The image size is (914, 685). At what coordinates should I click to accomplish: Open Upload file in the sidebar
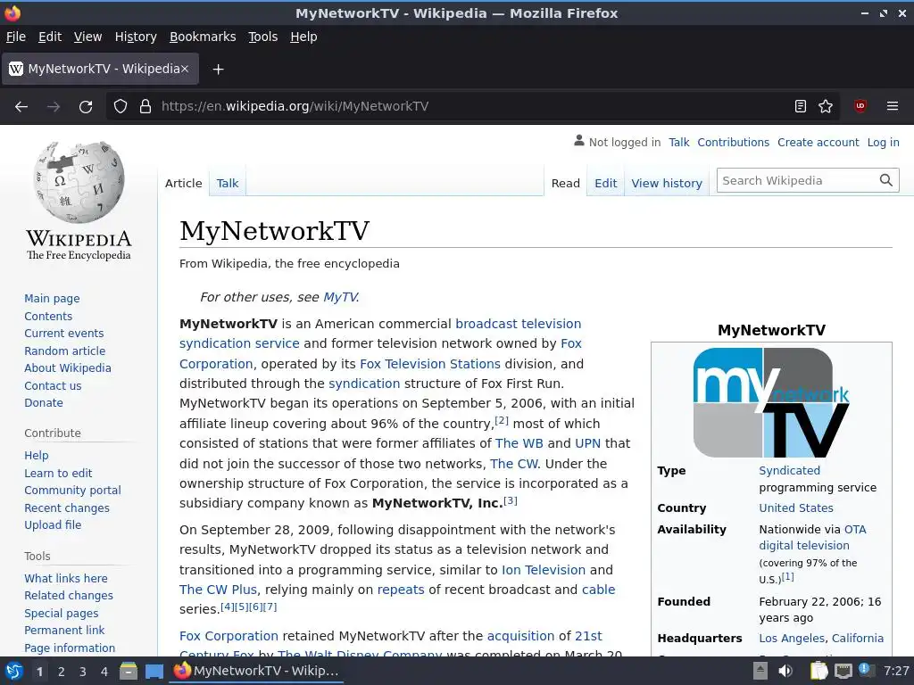click(x=53, y=524)
